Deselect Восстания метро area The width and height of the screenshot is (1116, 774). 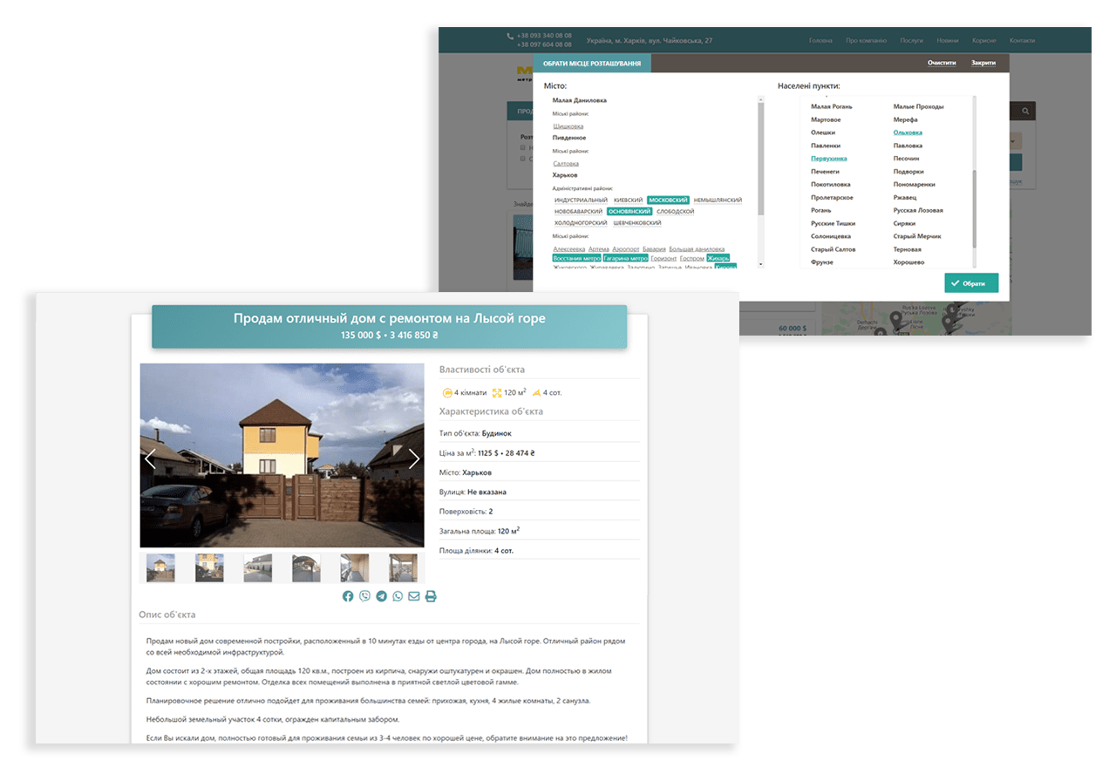pos(576,258)
